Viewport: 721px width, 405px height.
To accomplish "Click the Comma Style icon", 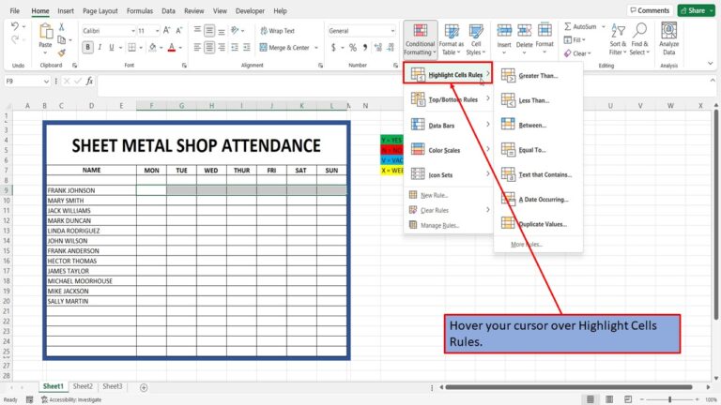I will pos(365,47).
